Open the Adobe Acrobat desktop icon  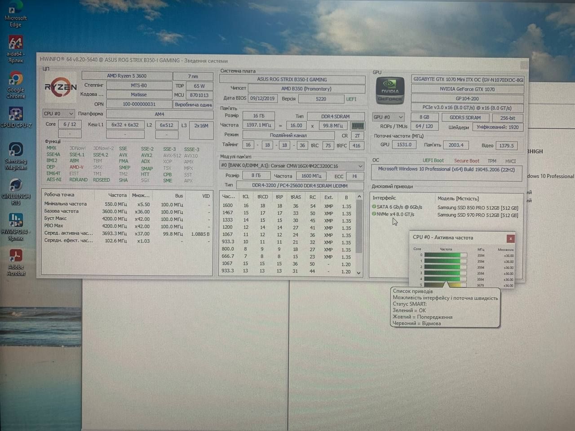pos(16,262)
